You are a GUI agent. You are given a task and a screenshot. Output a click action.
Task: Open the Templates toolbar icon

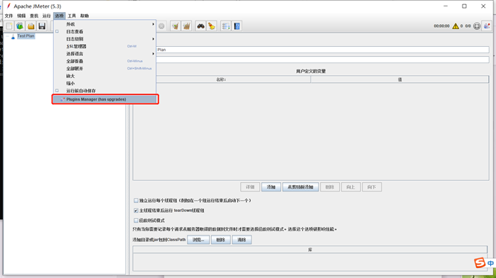pos(20,26)
